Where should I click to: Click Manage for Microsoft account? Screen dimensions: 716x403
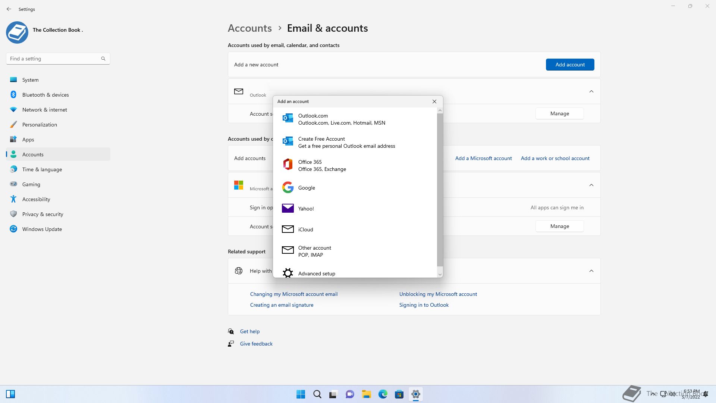point(559,226)
